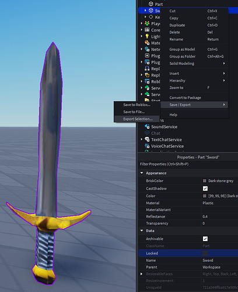Select the SoundService icon in Explorer
The height and width of the screenshot is (292, 238).
[x=147, y=126]
